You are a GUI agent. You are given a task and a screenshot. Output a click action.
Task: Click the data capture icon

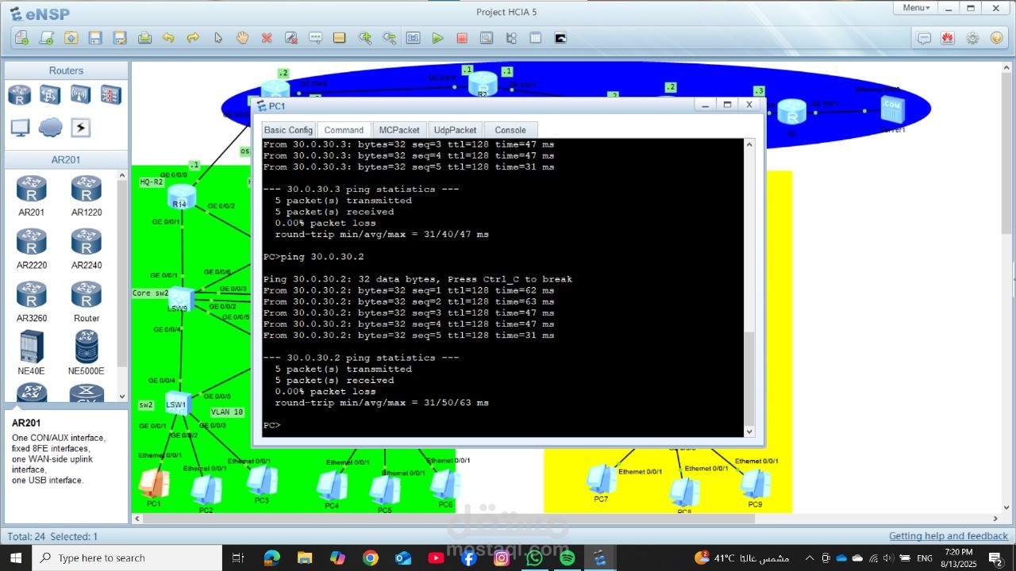point(487,37)
